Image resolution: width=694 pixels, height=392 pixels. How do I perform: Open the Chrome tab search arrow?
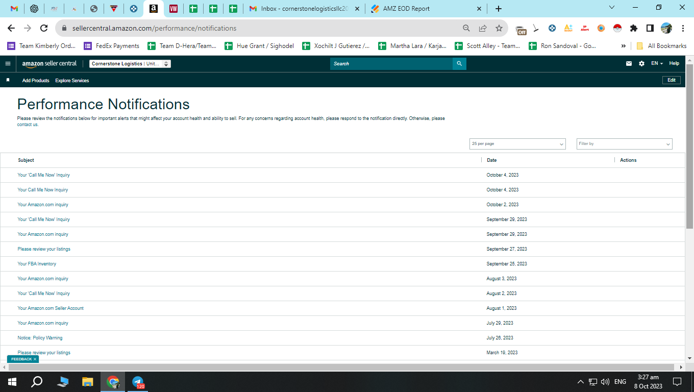[x=612, y=7]
